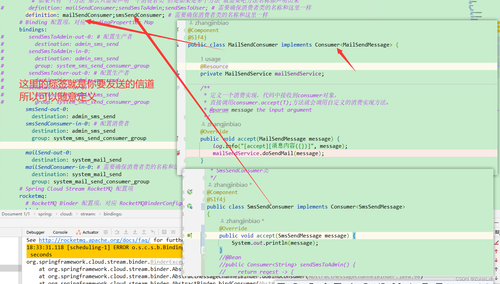The image size is (500, 284).
Task: Switch to the Console tab
Action: (x=60, y=232)
